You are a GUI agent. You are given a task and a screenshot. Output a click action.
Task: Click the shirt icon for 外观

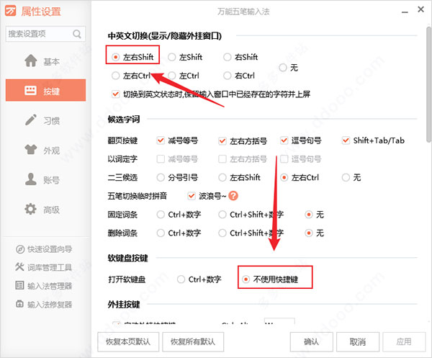[30, 150]
